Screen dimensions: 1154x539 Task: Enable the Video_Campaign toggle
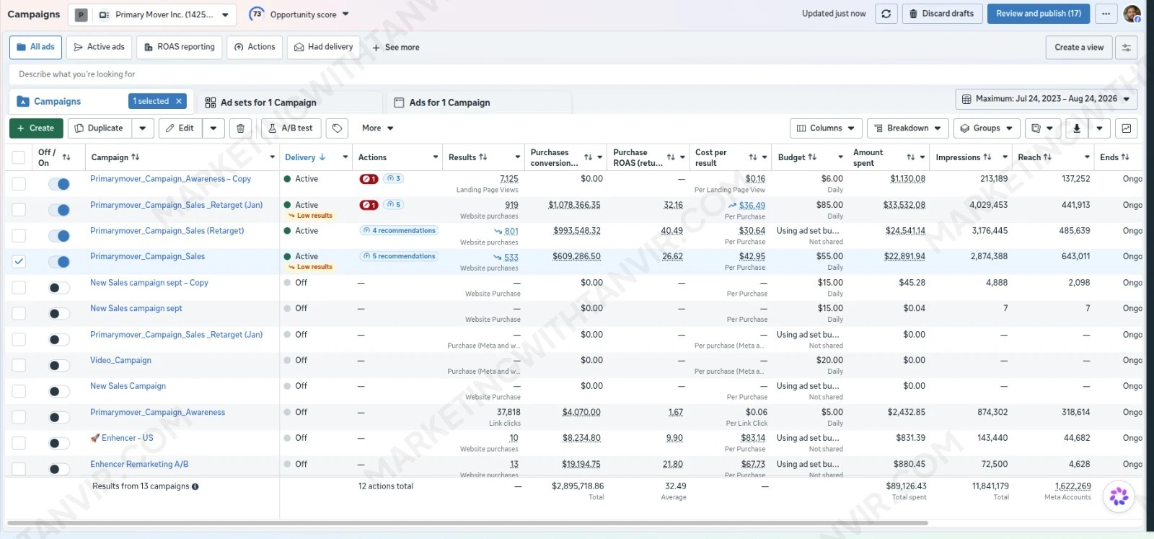tap(59, 366)
